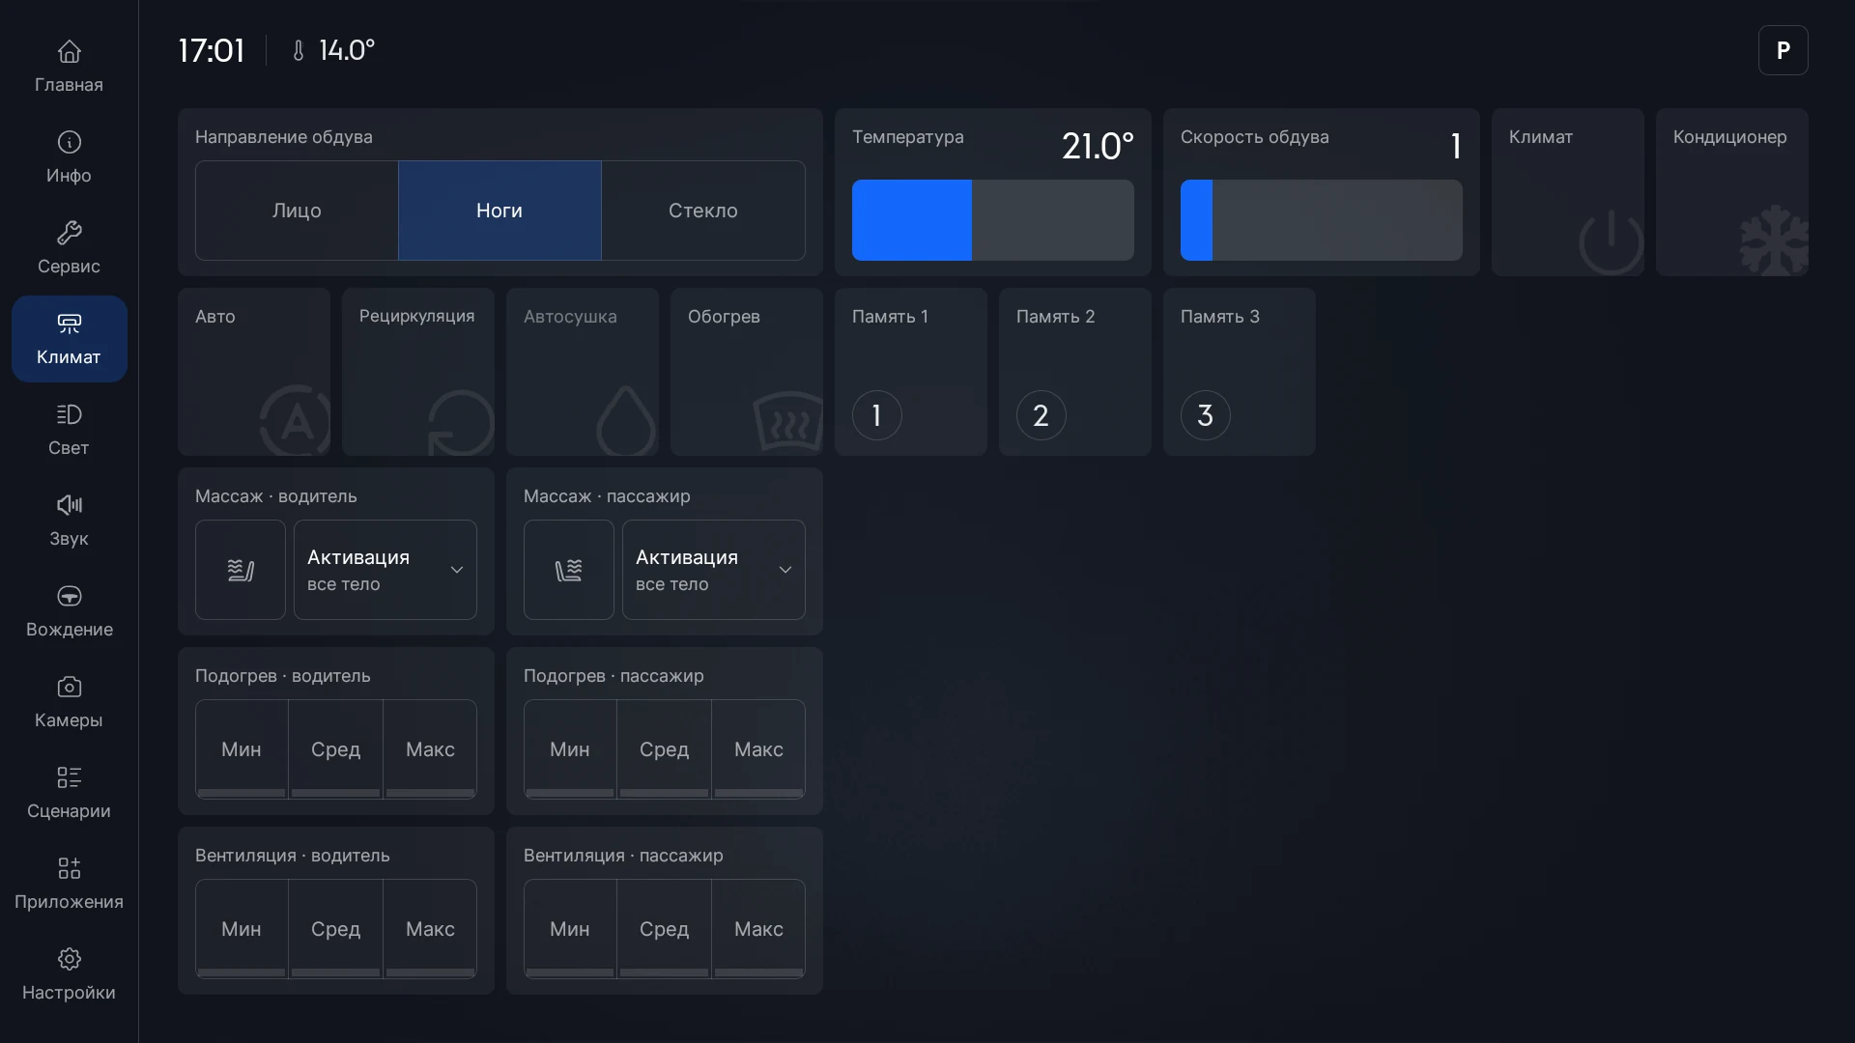Open the Сценарии scenarios section
This screenshot has width=1855, height=1043.
pos(69,793)
